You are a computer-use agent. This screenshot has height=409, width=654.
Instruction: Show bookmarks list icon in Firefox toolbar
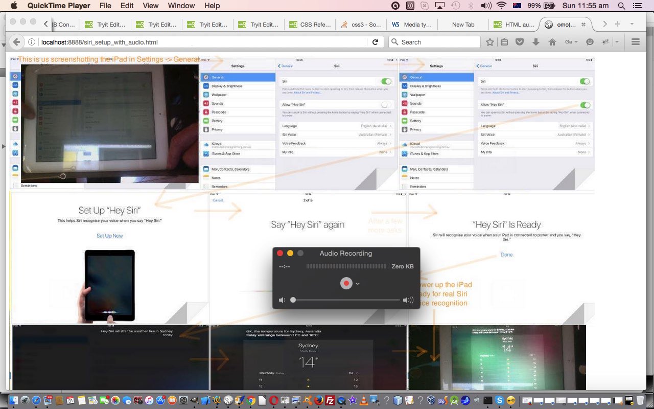coord(504,42)
